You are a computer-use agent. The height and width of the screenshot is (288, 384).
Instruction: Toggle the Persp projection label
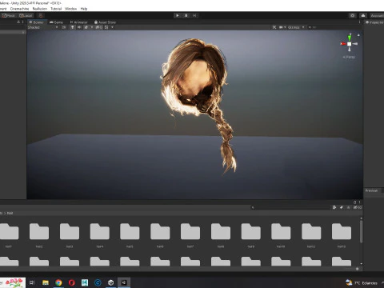(349, 57)
